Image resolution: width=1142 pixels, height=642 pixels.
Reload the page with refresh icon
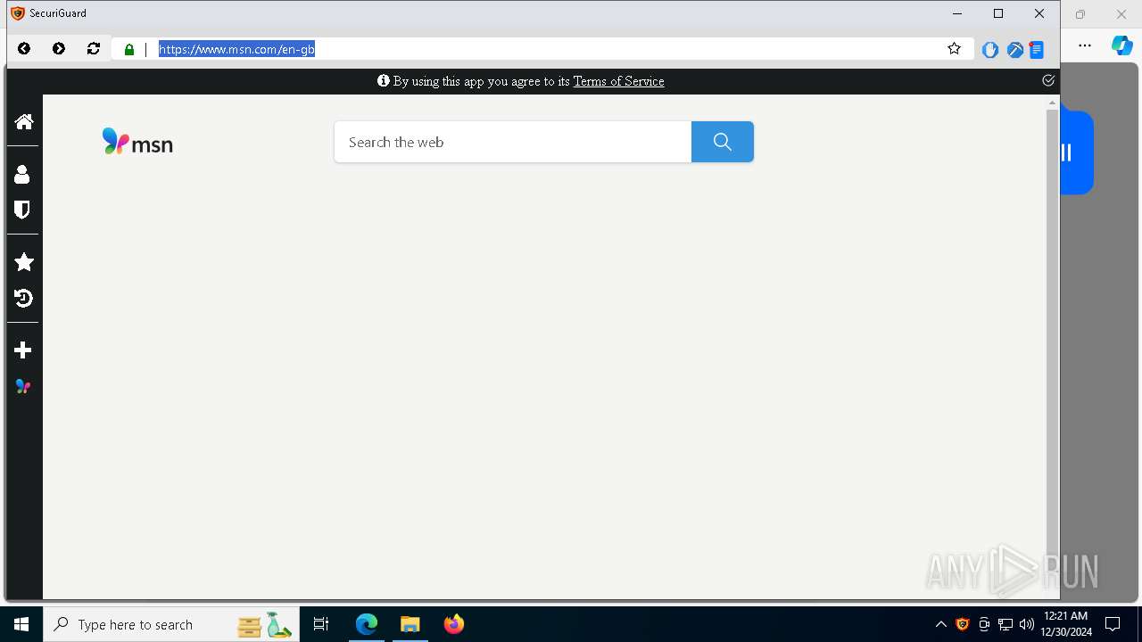coord(94,49)
